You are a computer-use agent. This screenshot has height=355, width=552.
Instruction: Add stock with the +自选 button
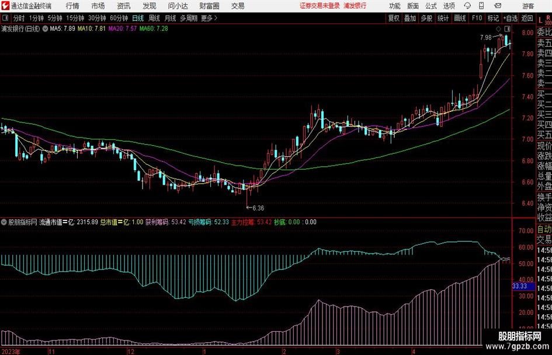[x=510, y=18]
